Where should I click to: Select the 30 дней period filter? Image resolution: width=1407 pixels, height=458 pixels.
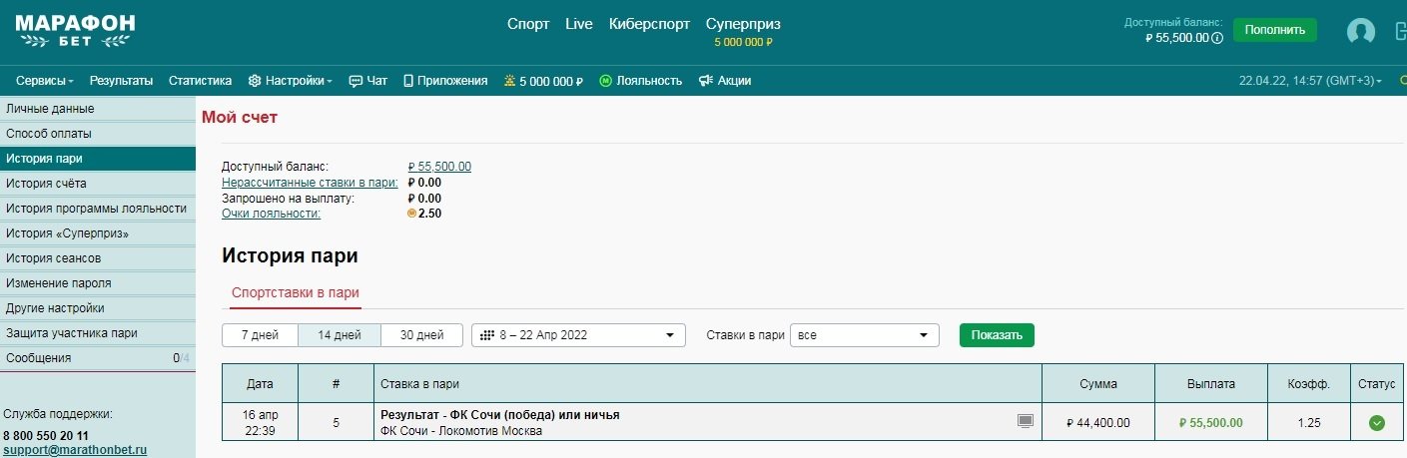tap(421, 335)
